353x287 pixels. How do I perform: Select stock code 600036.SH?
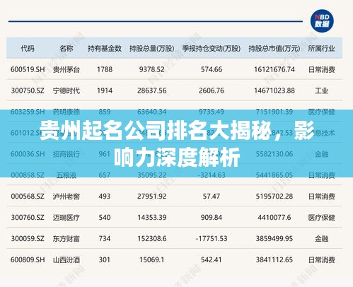tap(28, 154)
